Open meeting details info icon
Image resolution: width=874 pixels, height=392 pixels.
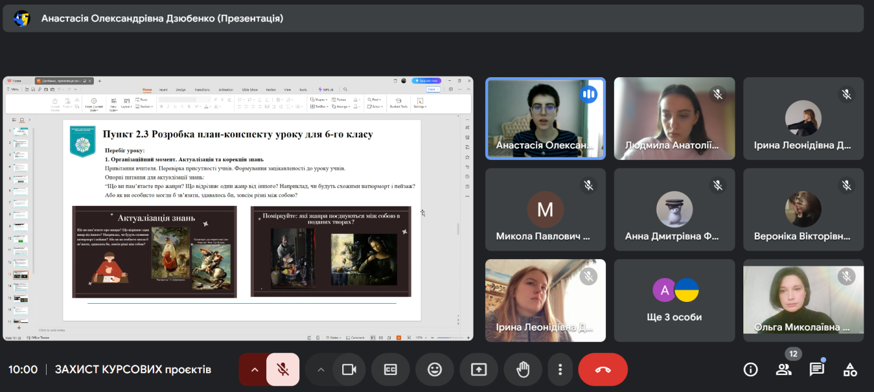click(x=750, y=369)
